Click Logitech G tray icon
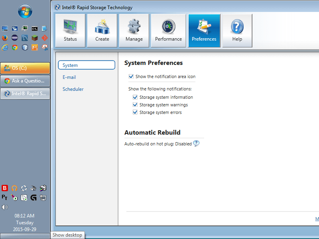This screenshot has width=319, height=239. pyautogui.click(x=33, y=198)
